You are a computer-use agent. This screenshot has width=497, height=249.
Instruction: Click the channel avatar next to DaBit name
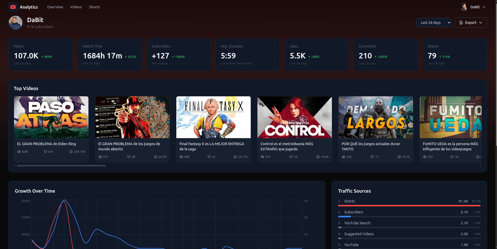coord(15,23)
